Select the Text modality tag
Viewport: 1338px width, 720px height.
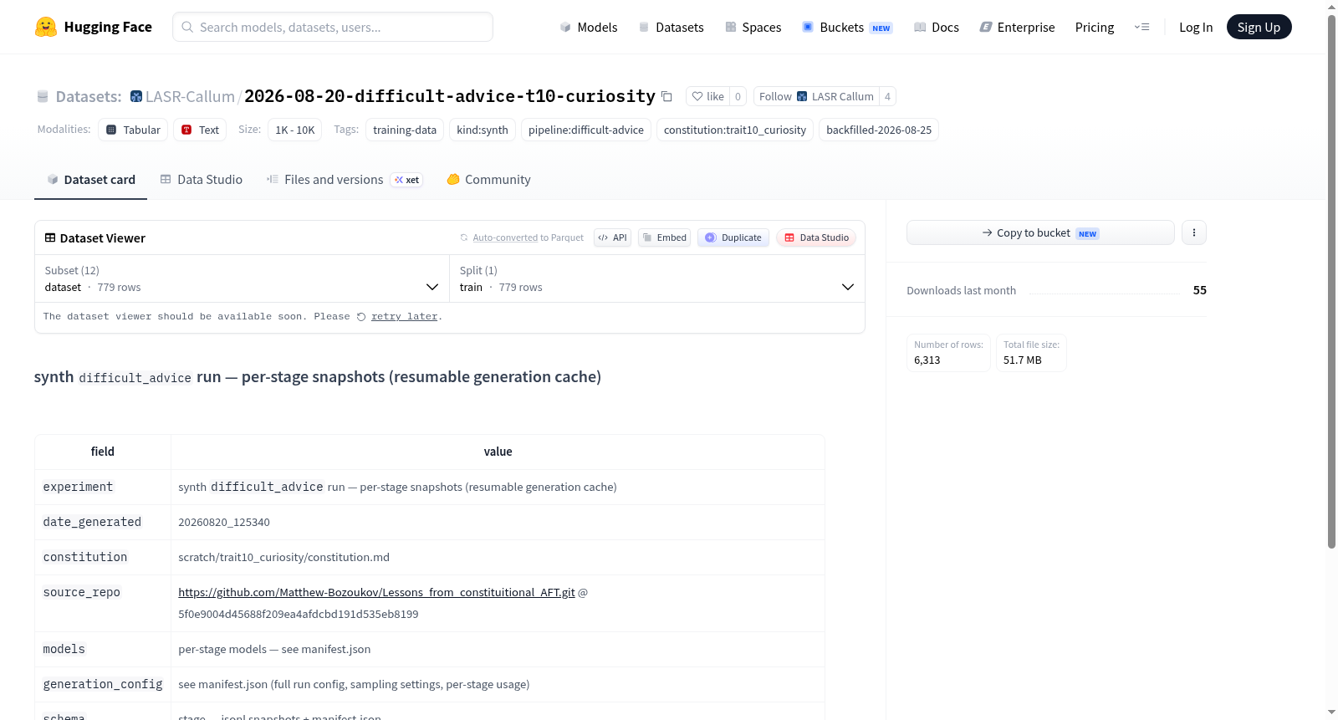(200, 130)
